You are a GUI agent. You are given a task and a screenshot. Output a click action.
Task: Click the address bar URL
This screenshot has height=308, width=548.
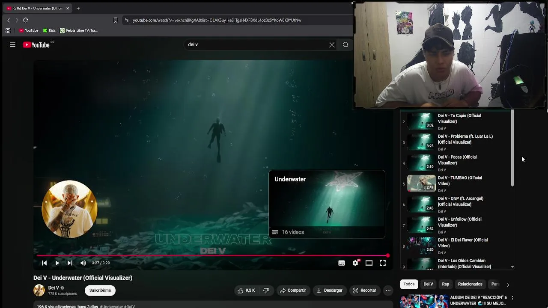click(x=217, y=20)
